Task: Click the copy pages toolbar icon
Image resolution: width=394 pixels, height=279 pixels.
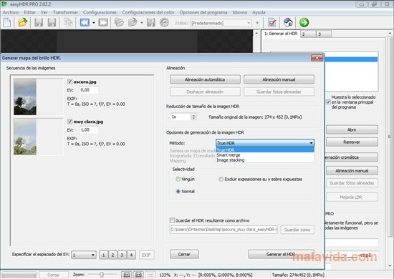Action: 68,23
